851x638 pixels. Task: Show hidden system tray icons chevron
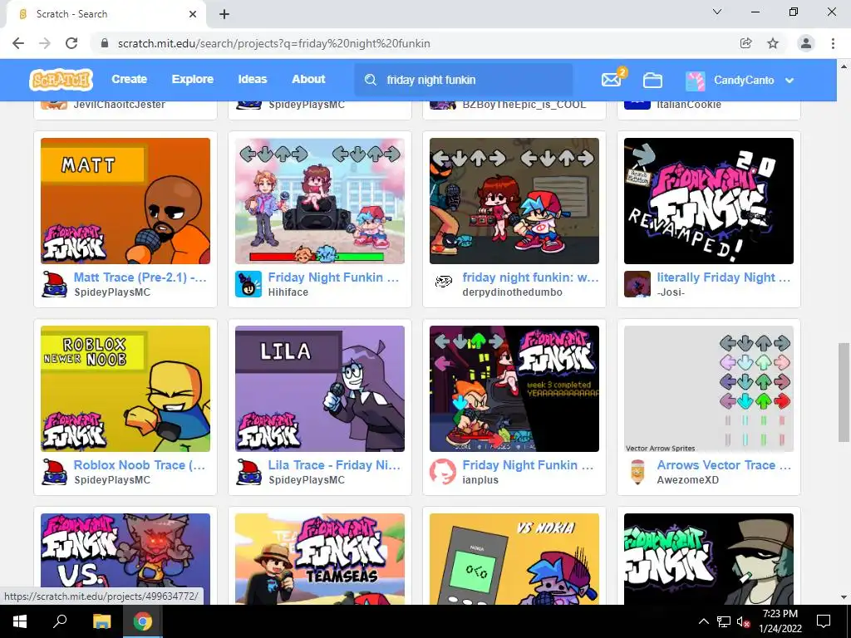tap(703, 621)
